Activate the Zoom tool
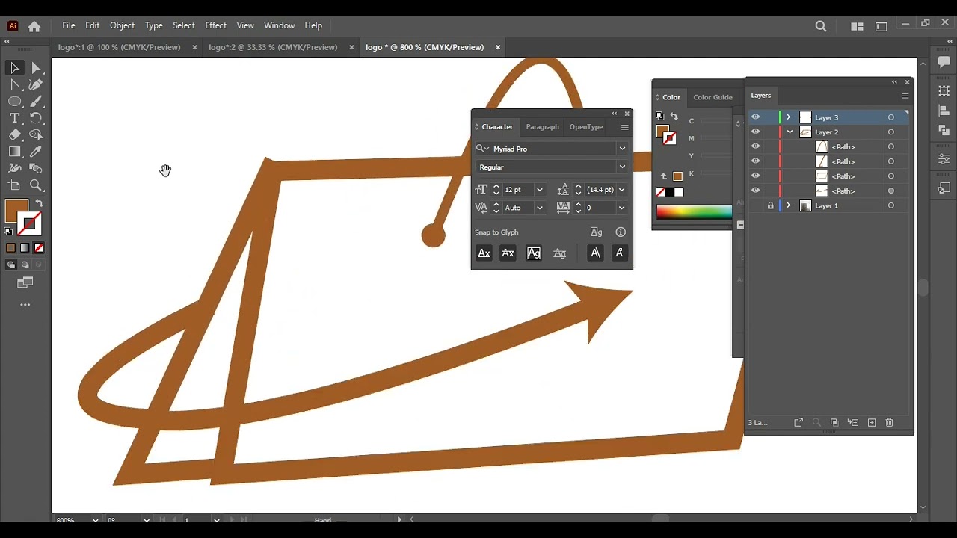The width and height of the screenshot is (957, 538). (36, 185)
